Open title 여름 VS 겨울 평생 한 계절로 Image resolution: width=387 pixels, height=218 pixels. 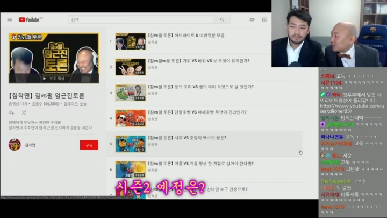[x=202, y=164]
